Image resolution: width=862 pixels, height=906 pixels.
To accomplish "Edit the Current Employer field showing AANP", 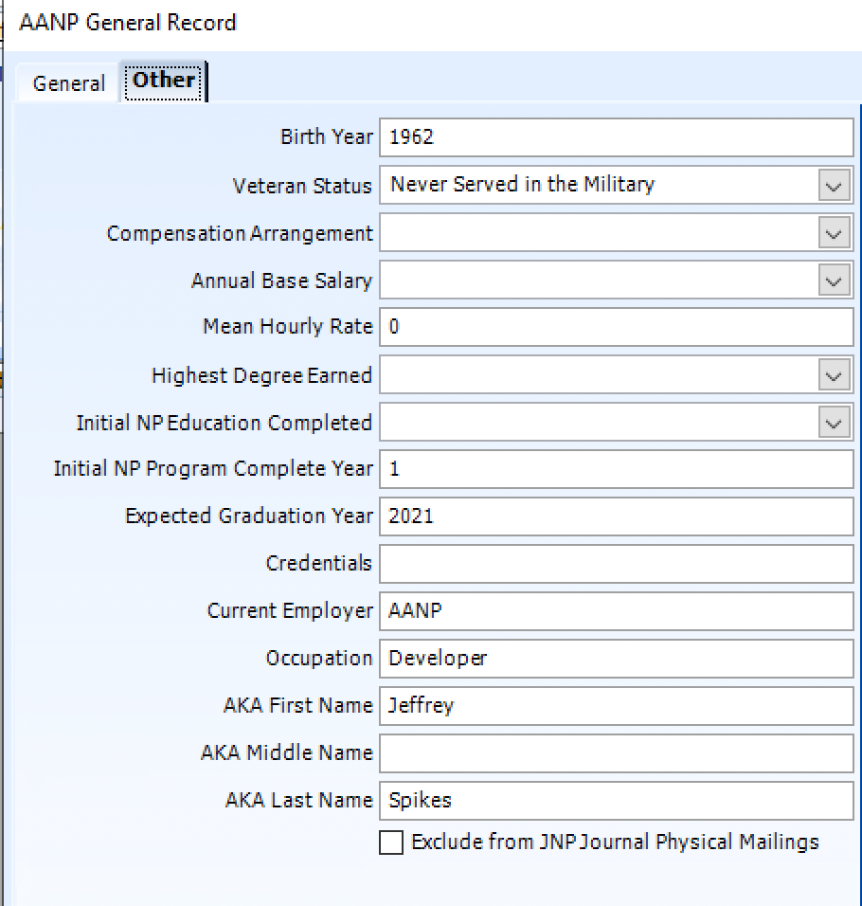I will [x=616, y=611].
